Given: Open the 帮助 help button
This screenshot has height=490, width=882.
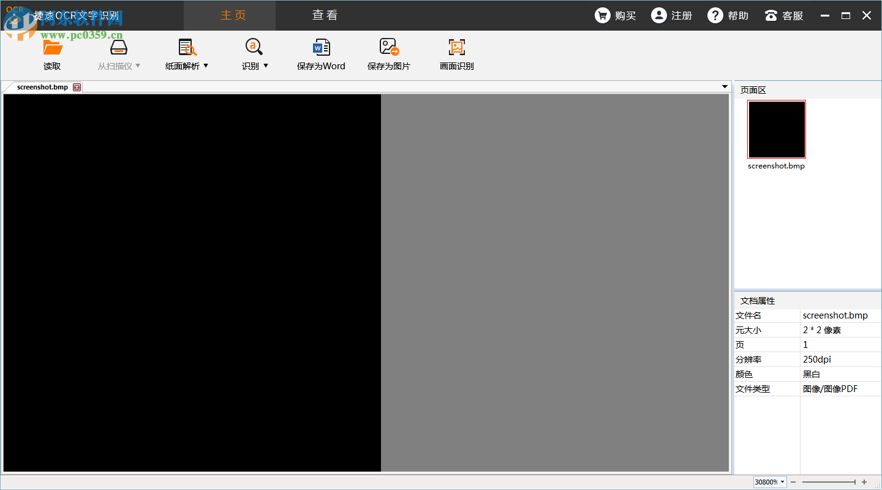Looking at the screenshot, I should [728, 16].
